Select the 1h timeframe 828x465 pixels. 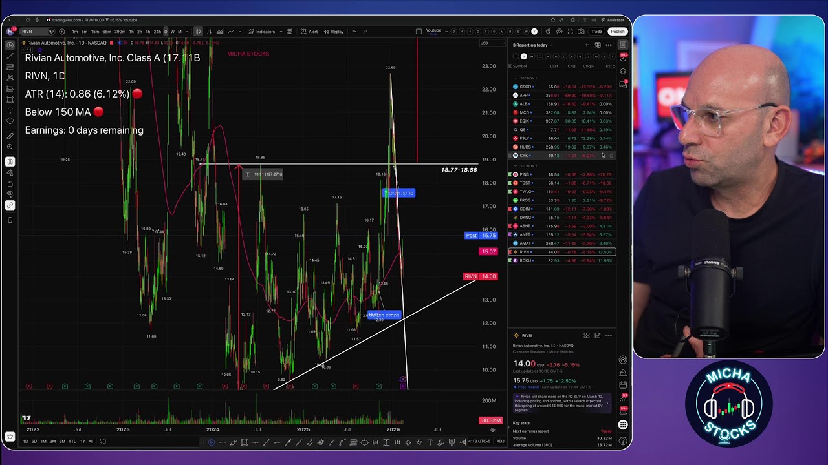coord(131,32)
